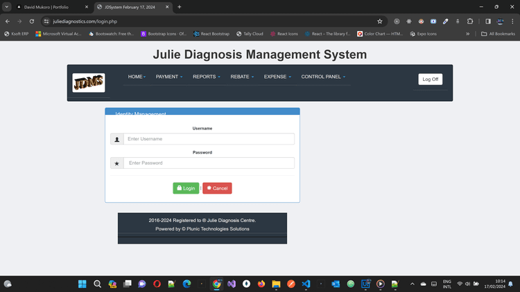Open Windows Start menu
The image size is (520, 292).
point(83,284)
